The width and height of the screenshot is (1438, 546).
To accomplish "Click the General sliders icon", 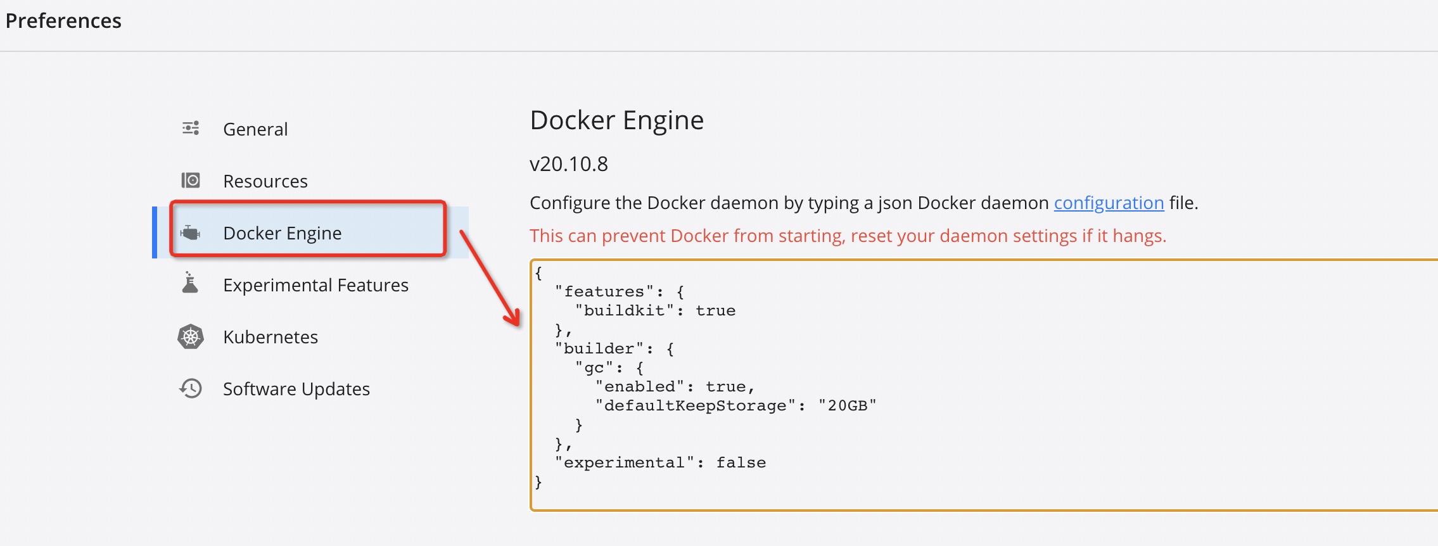I will click(x=191, y=129).
